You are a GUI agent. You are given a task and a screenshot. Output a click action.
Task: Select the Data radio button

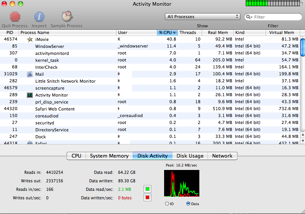(188, 204)
